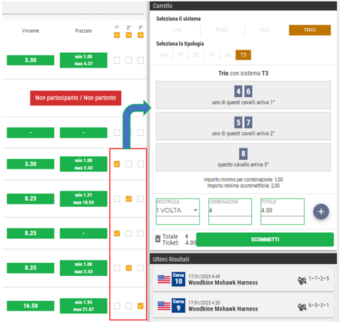The height and width of the screenshot is (322, 340).
Task: Select the TRIO system tab
Action: [x=310, y=30]
